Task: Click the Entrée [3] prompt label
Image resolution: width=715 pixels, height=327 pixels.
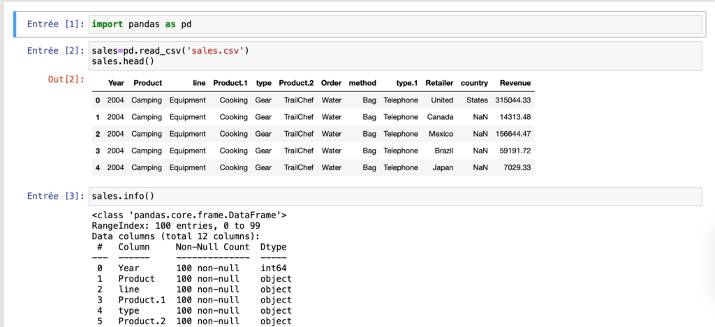Action: [x=56, y=197]
